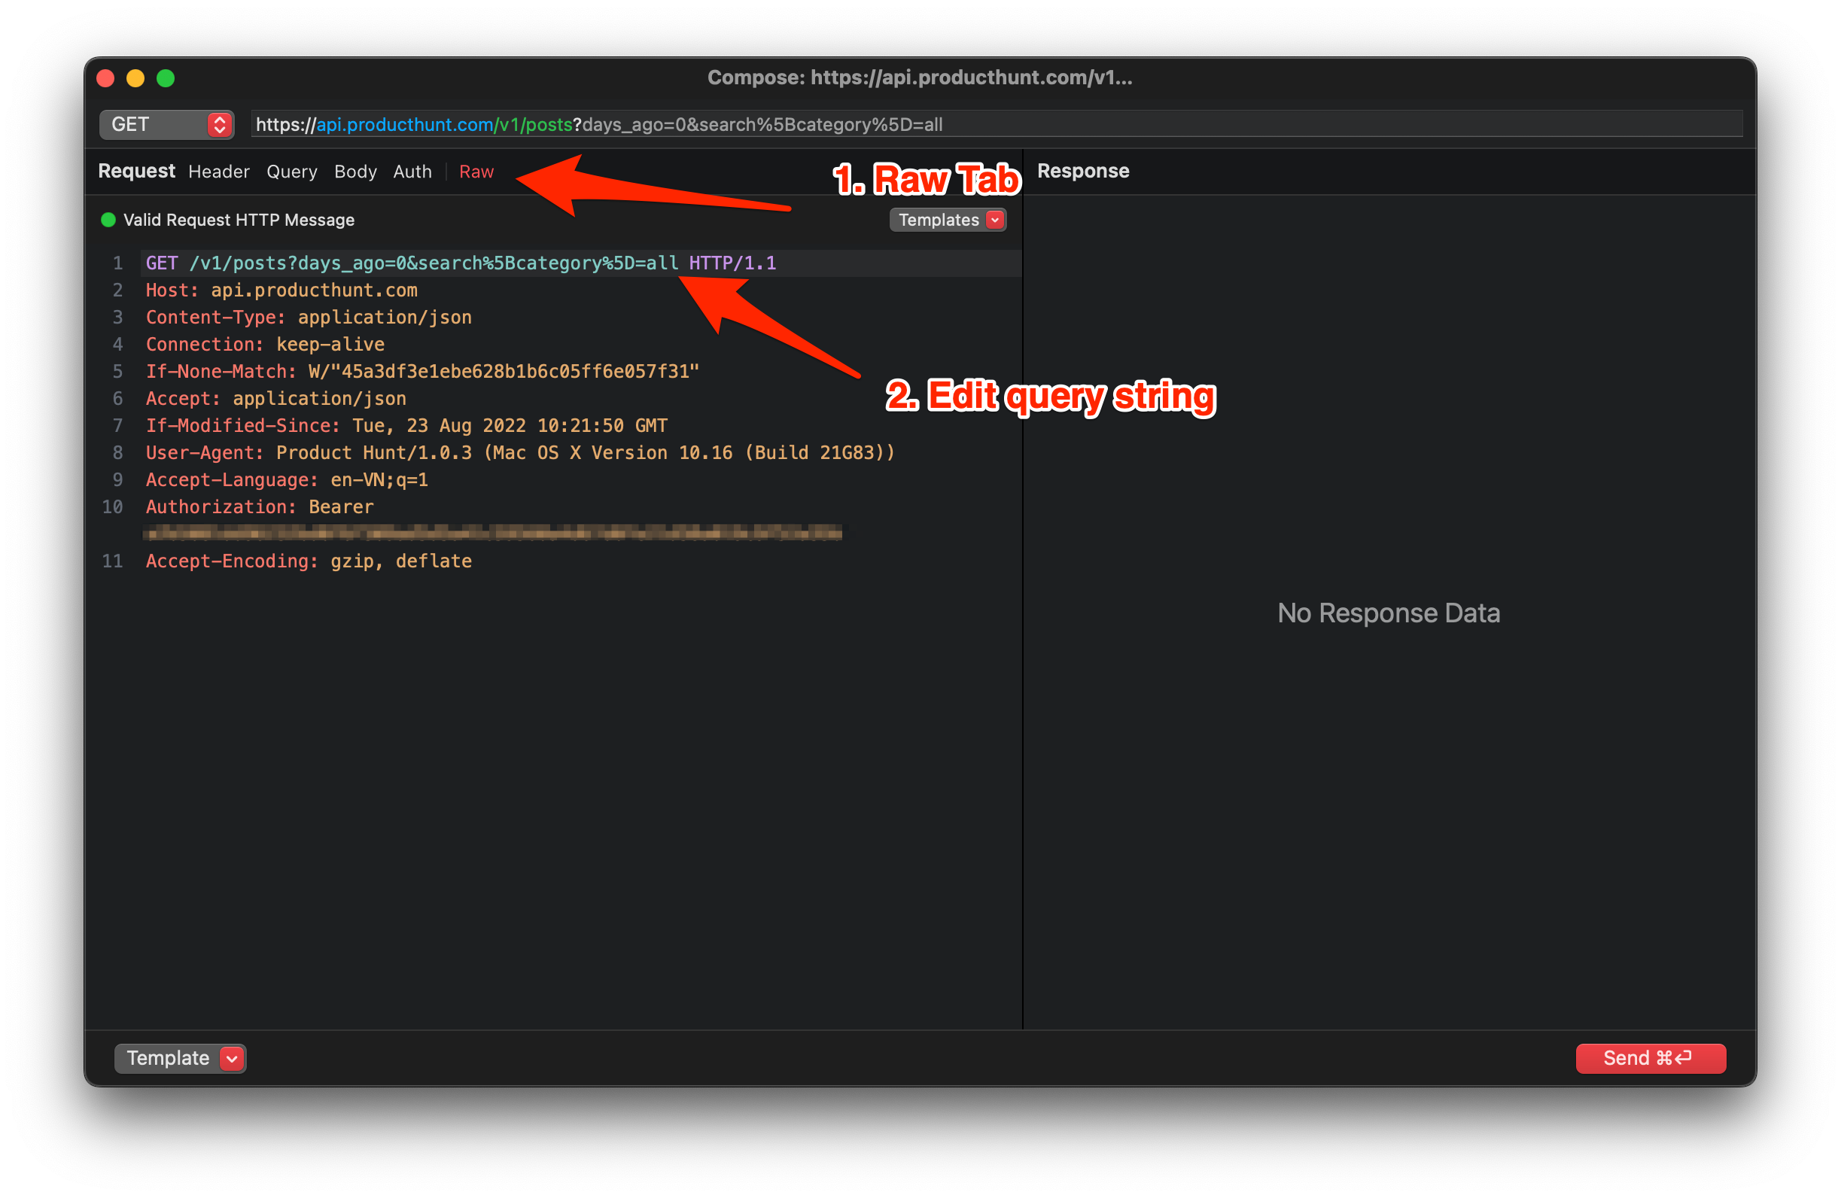Select the Raw tab

click(x=476, y=172)
